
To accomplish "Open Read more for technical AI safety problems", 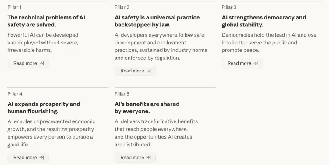I will click(x=28, y=63).
